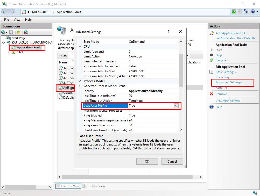Screen dimensions: 260x196
Task: Click the refresh page icon in address bar
Action: pyautogui.click(x=234, y=12)
